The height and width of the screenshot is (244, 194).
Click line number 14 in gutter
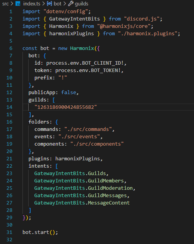pyautogui.click(x=9, y=107)
